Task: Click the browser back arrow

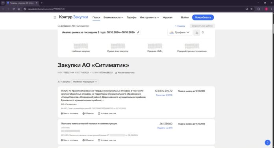Action: coord(3,9)
